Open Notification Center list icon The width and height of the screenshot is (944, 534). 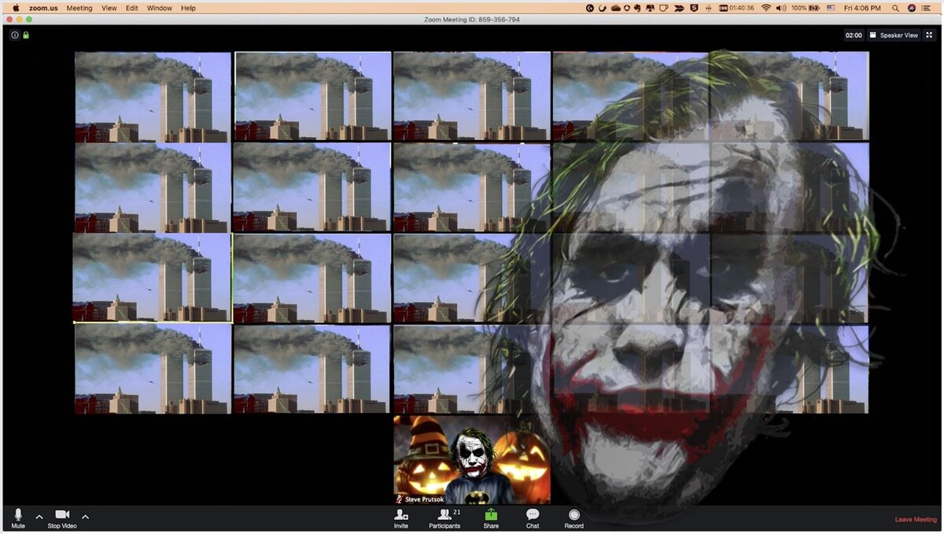click(925, 8)
